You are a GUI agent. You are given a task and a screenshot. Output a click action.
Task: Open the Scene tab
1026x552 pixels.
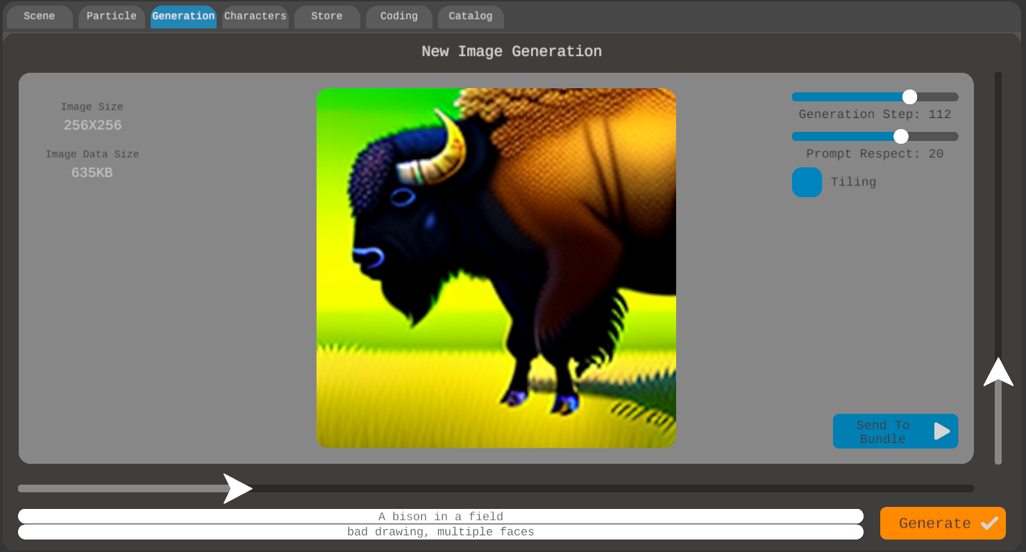40,17
